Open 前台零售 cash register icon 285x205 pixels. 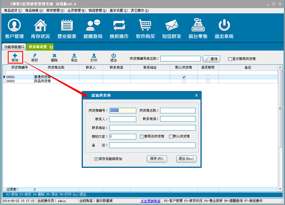coord(198,26)
